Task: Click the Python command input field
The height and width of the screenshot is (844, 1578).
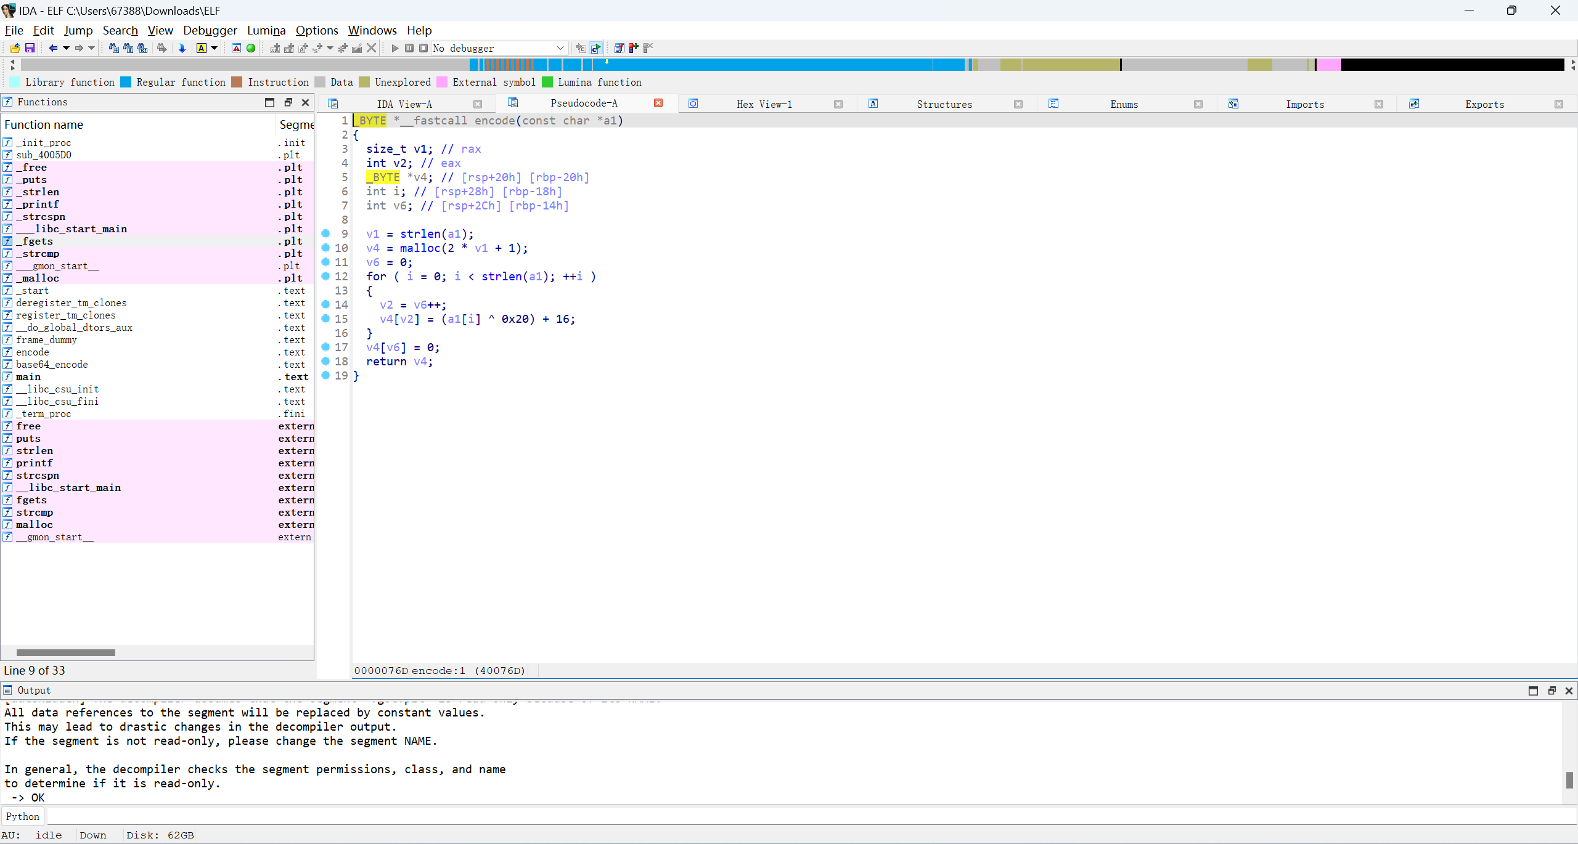Action: (x=811, y=816)
